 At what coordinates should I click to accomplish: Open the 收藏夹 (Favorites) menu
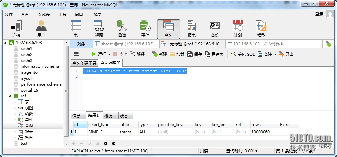pos(44,14)
